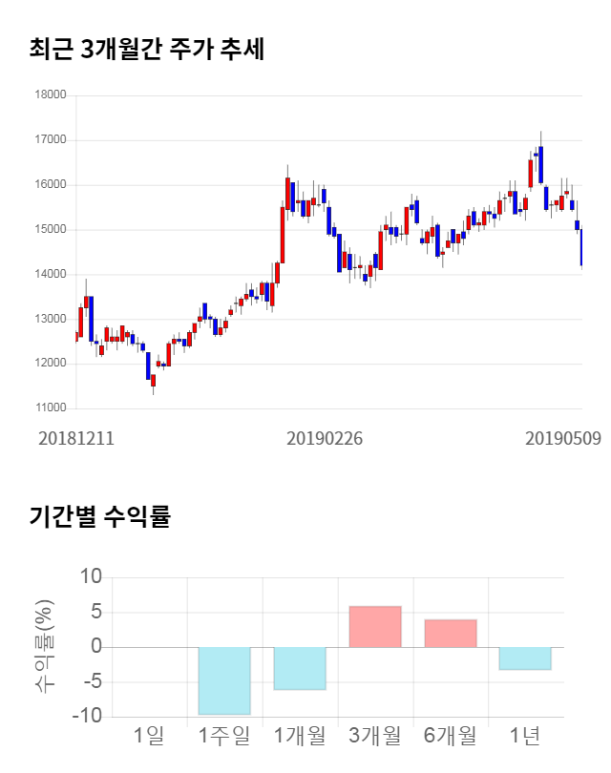Click the red 6개월 return bar
The height and width of the screenshot is (773, 611).
(x=451, y=634)
